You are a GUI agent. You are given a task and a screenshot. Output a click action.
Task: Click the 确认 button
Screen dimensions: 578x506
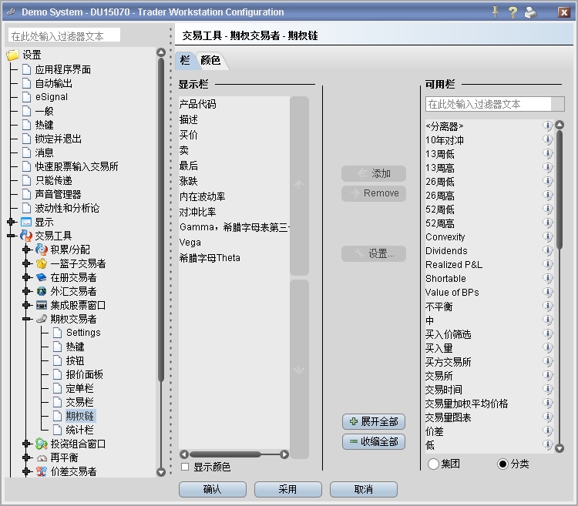pos(213,489)
